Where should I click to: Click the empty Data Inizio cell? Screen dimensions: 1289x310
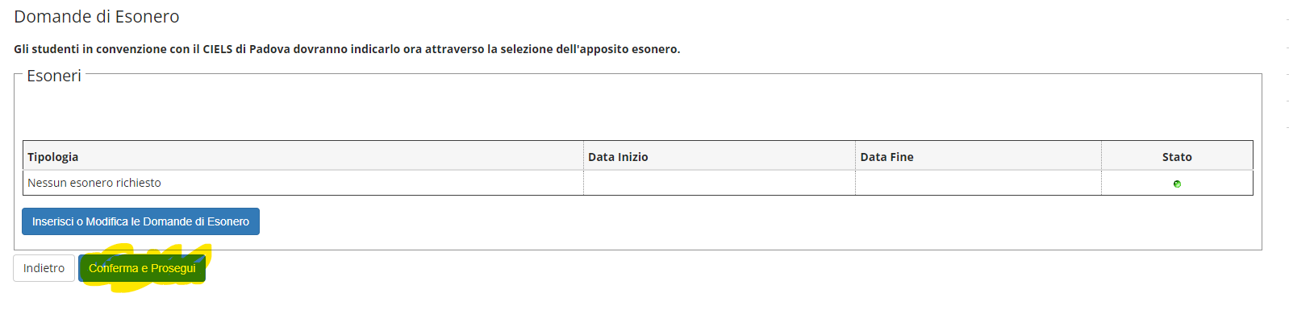[720, 183]
